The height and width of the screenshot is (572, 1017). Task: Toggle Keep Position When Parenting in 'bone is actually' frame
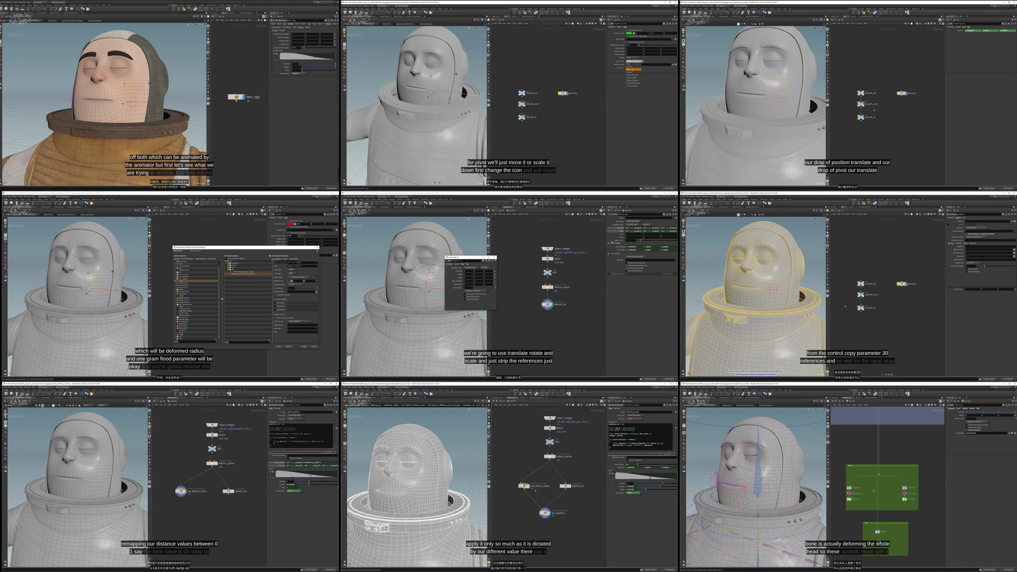pyautogui.click(x=966, y=425)
